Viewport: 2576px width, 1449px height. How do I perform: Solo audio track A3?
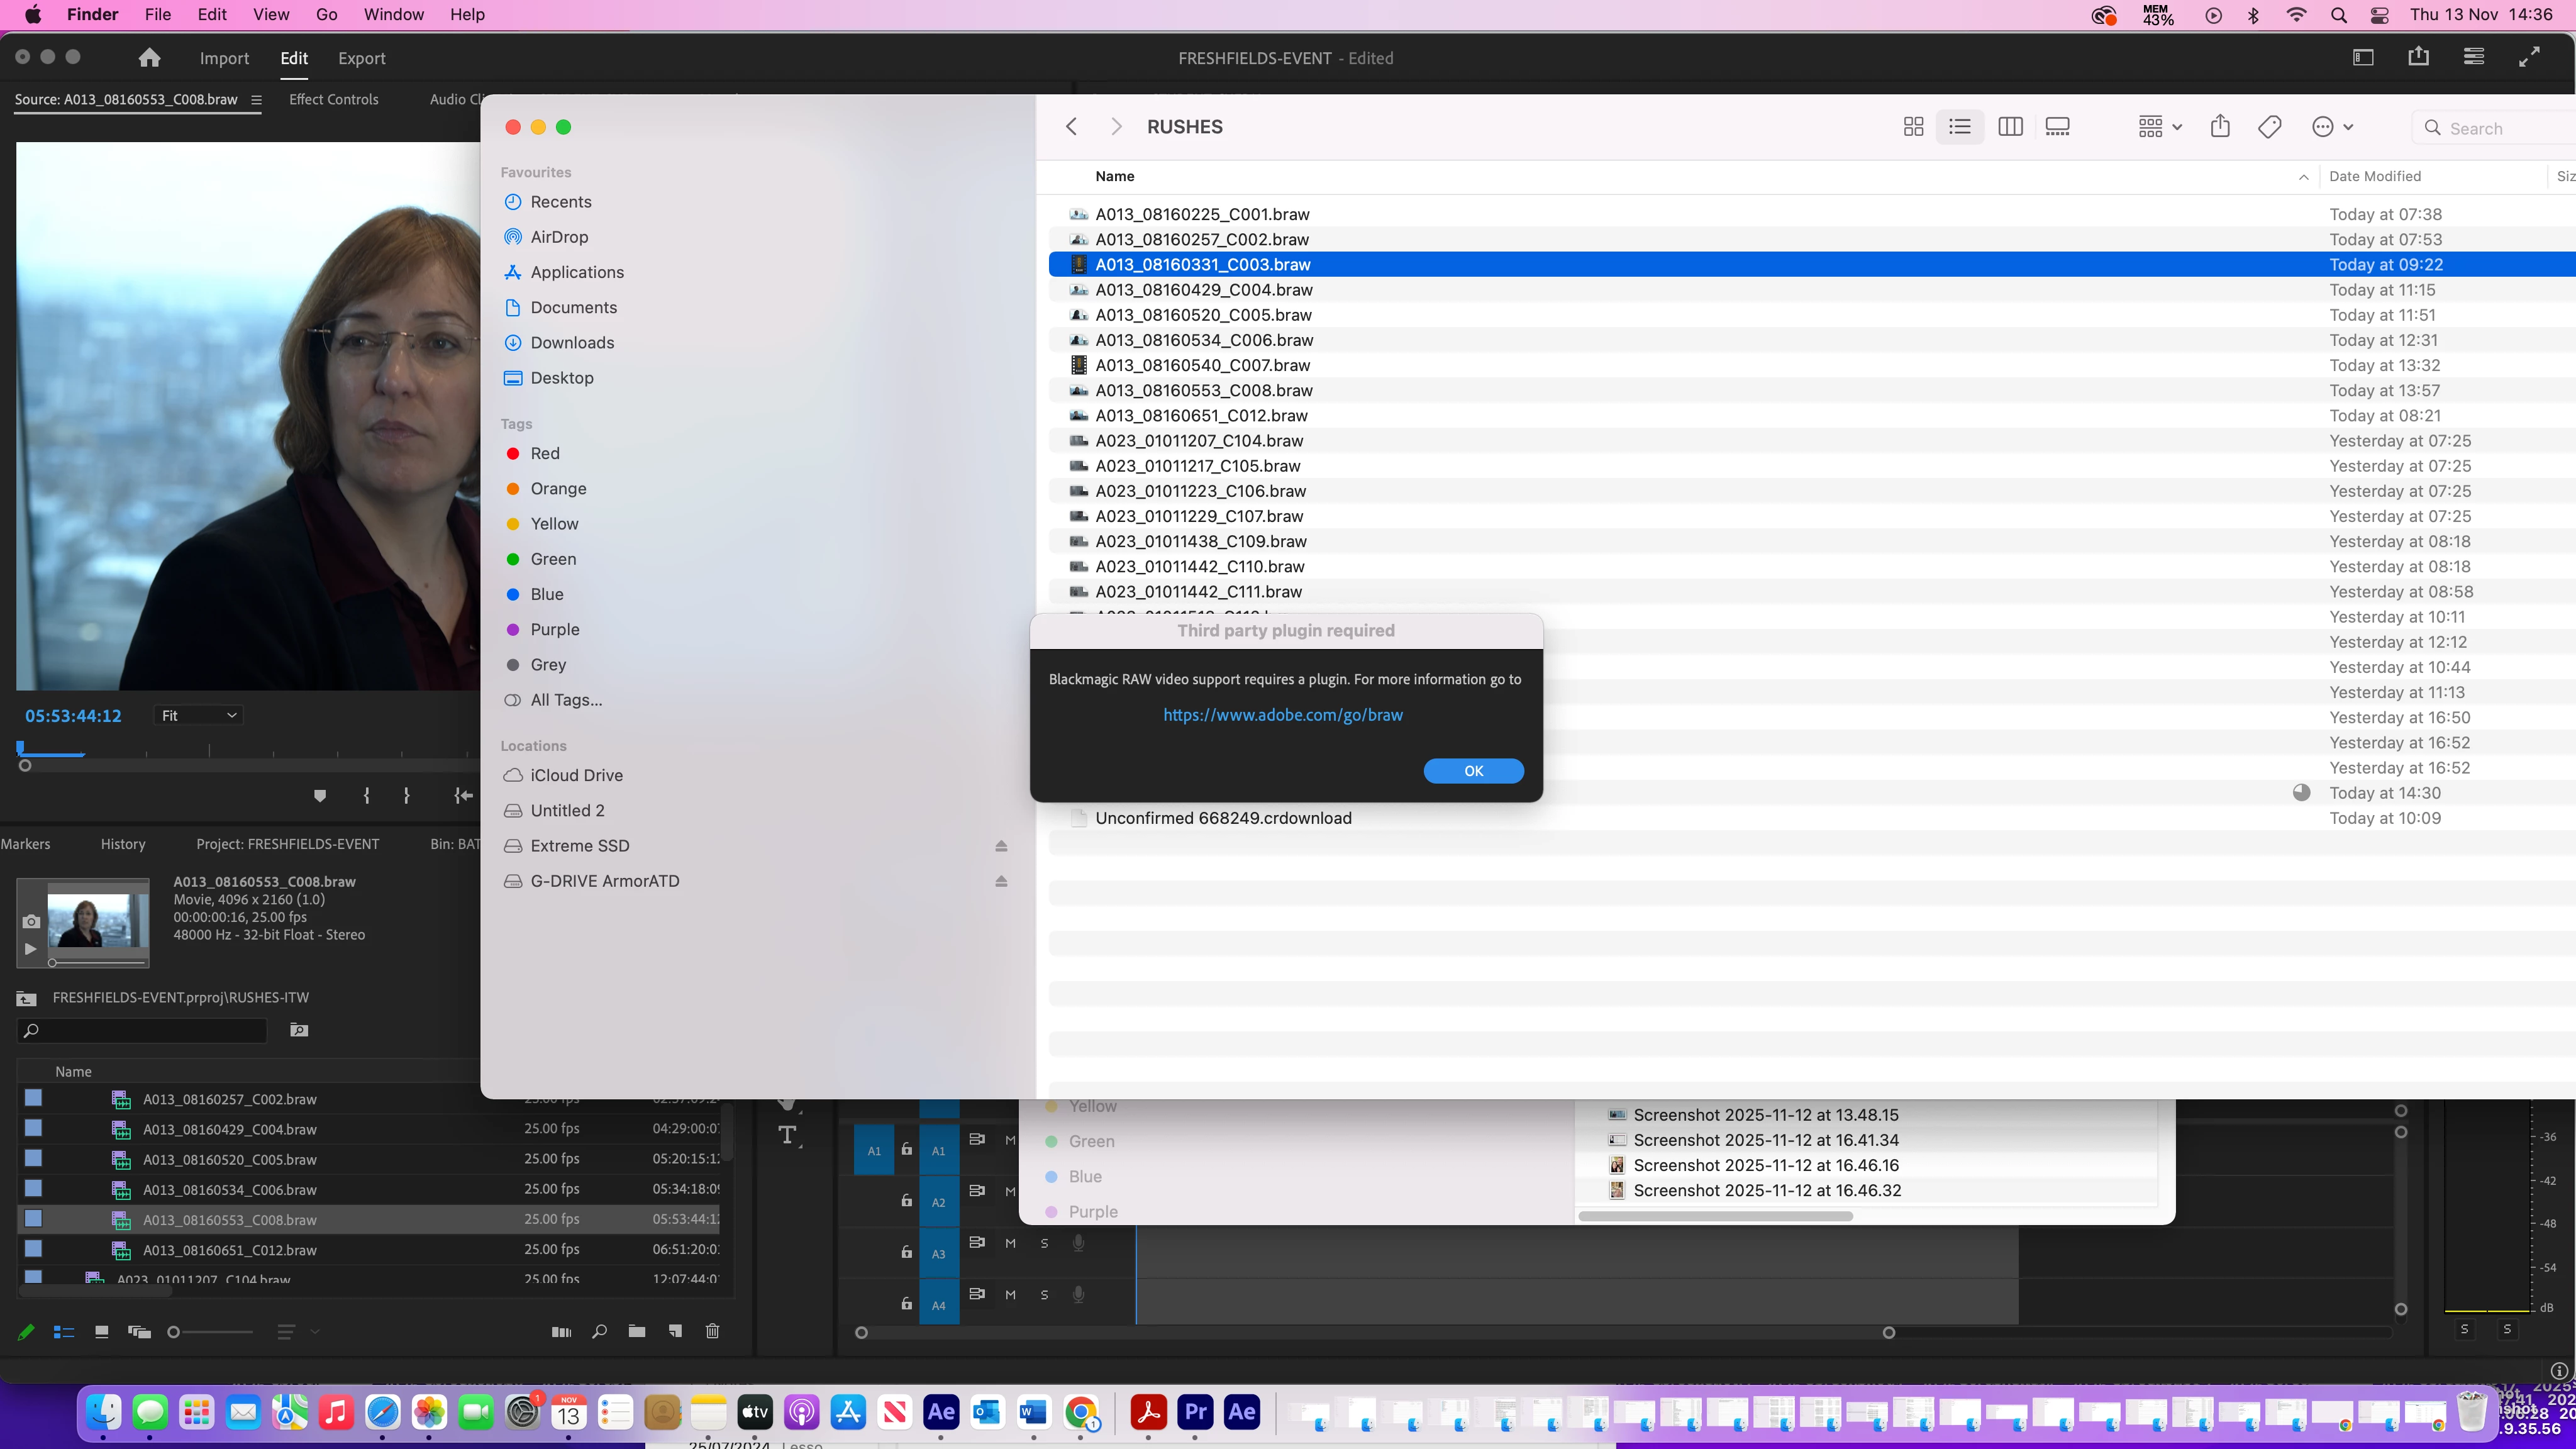1044,1243
